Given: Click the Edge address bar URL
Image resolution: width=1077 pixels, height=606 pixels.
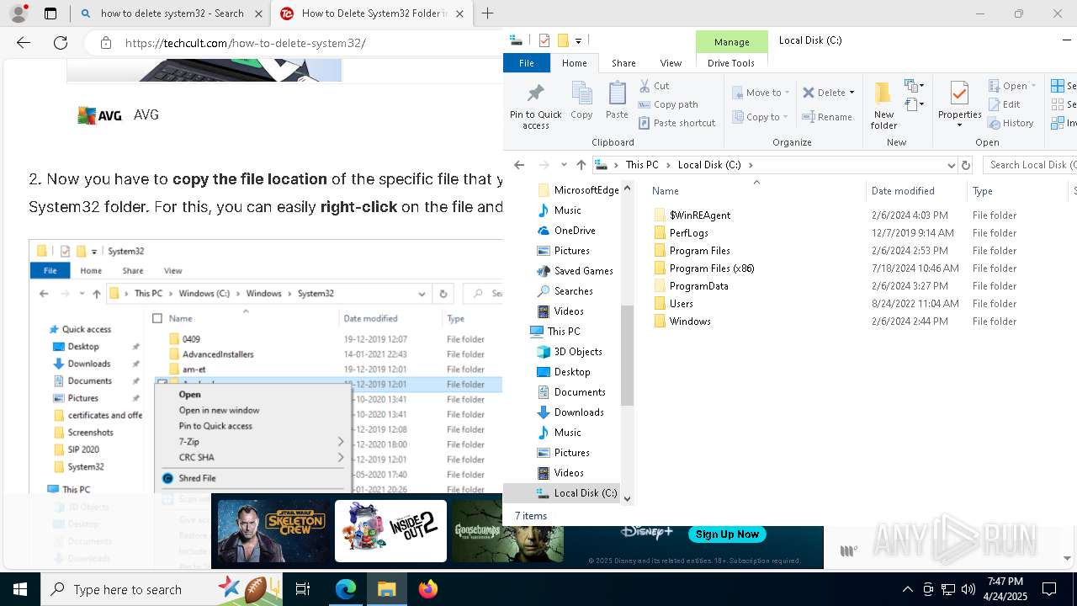Looking at the screenshot, I should coord(245,43).
